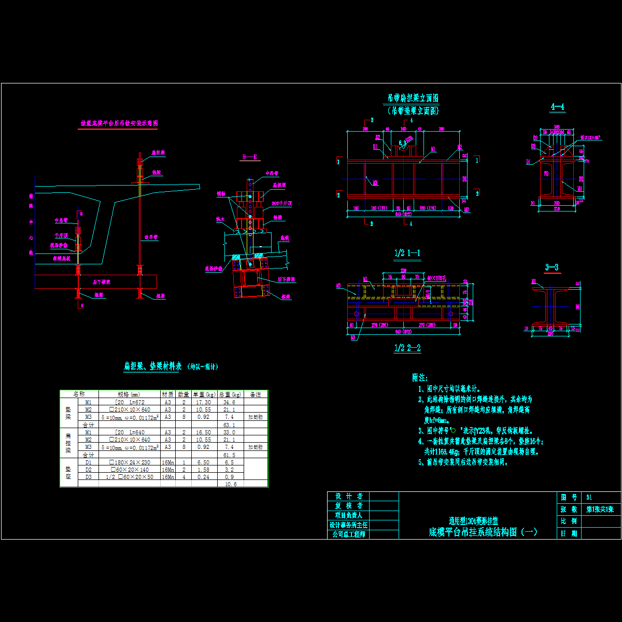622x622 pixels.
Task: Select the spec cell '[20 L=672'
Action: (129, 402)
